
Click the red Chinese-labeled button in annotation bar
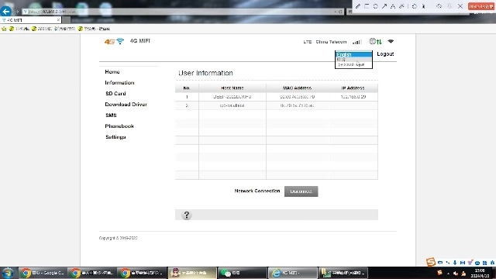click(481, 6)
